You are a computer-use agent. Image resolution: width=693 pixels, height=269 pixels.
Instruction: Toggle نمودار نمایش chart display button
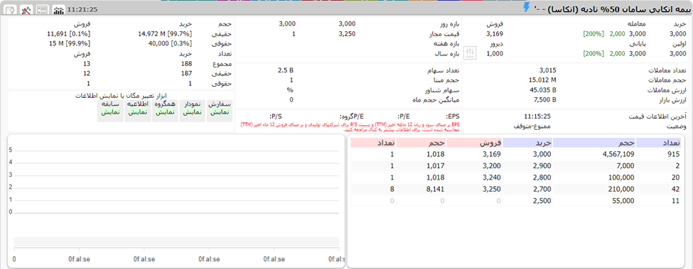(192, 109)
